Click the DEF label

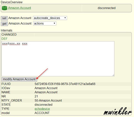click(4, 39)
